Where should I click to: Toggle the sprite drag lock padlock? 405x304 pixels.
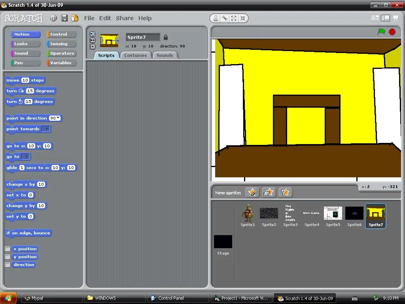point(166,37)
